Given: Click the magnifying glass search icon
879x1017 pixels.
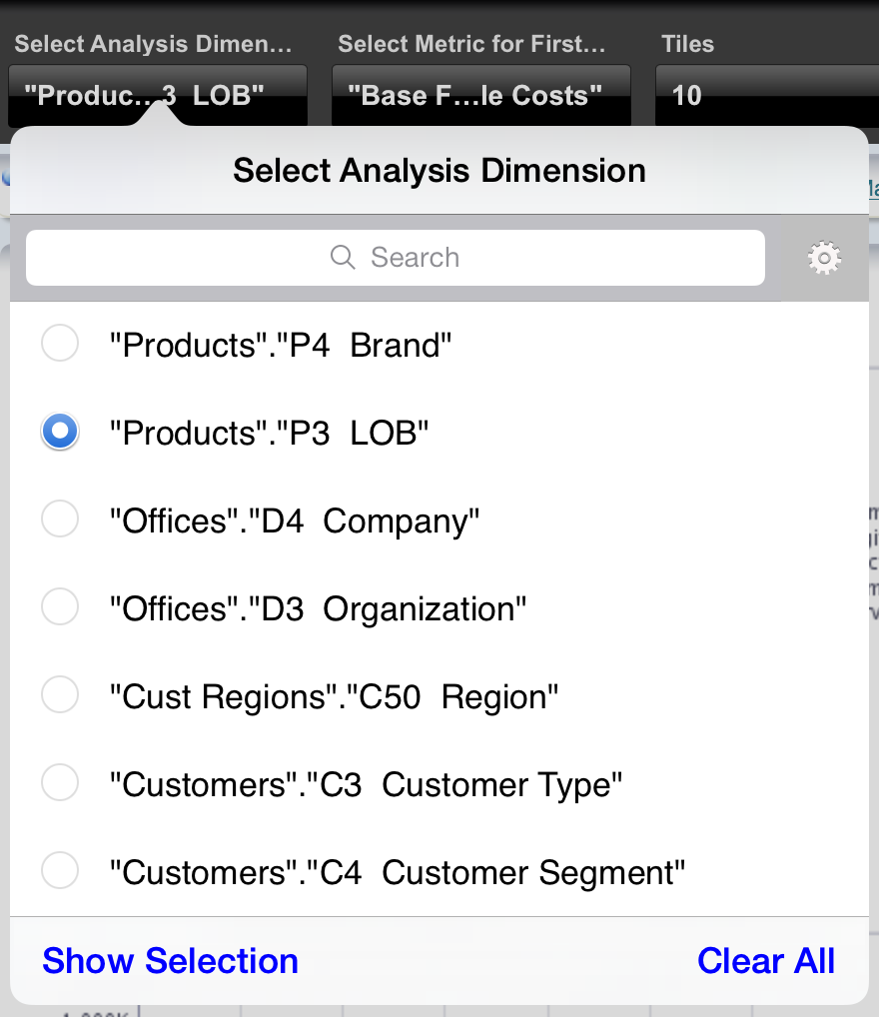Looking at the screenshot, I should coord(343,258).
